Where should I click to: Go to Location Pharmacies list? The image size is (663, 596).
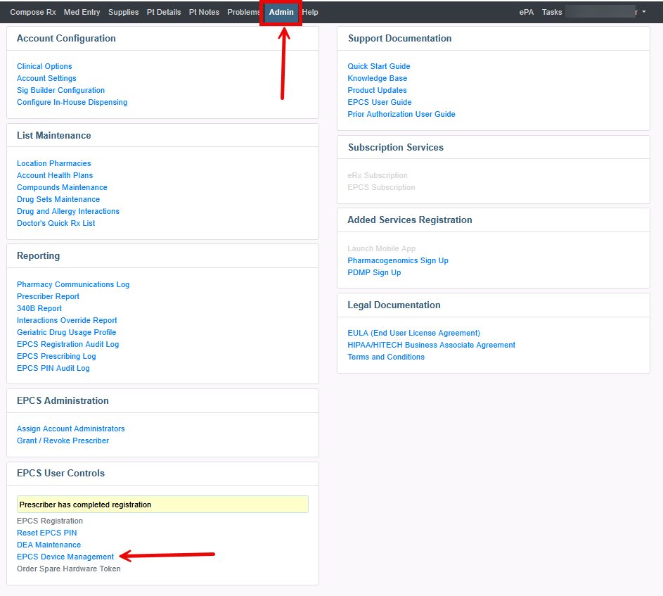(x=54, y=163)
